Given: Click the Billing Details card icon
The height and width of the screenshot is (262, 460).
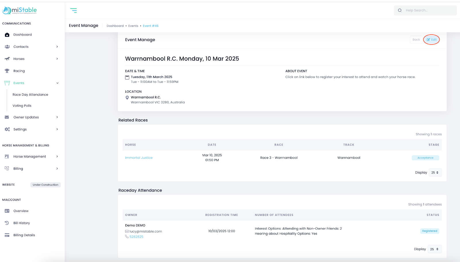Looking at the screenshot, I should [7, 235].
